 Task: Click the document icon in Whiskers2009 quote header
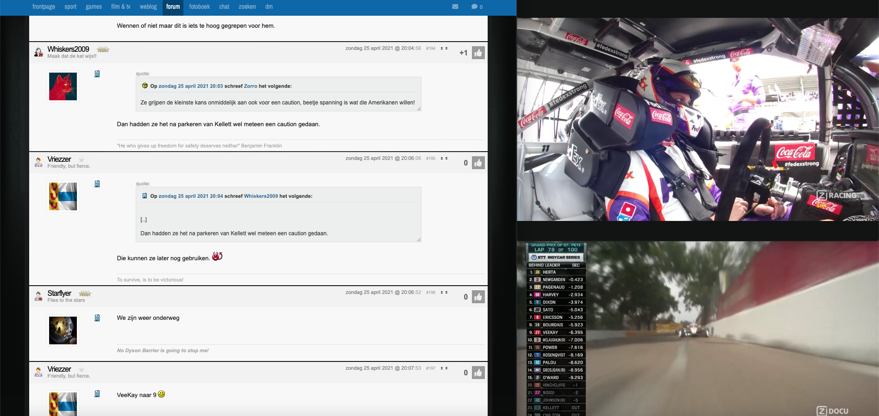click(144, 196)
